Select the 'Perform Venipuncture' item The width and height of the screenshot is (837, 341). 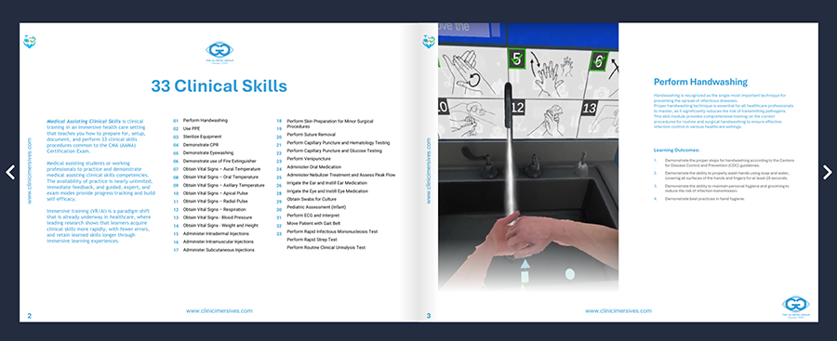(309, 159)
